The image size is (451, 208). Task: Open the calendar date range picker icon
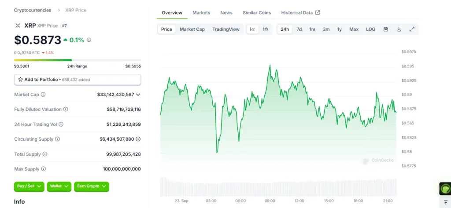coord(386,29)
